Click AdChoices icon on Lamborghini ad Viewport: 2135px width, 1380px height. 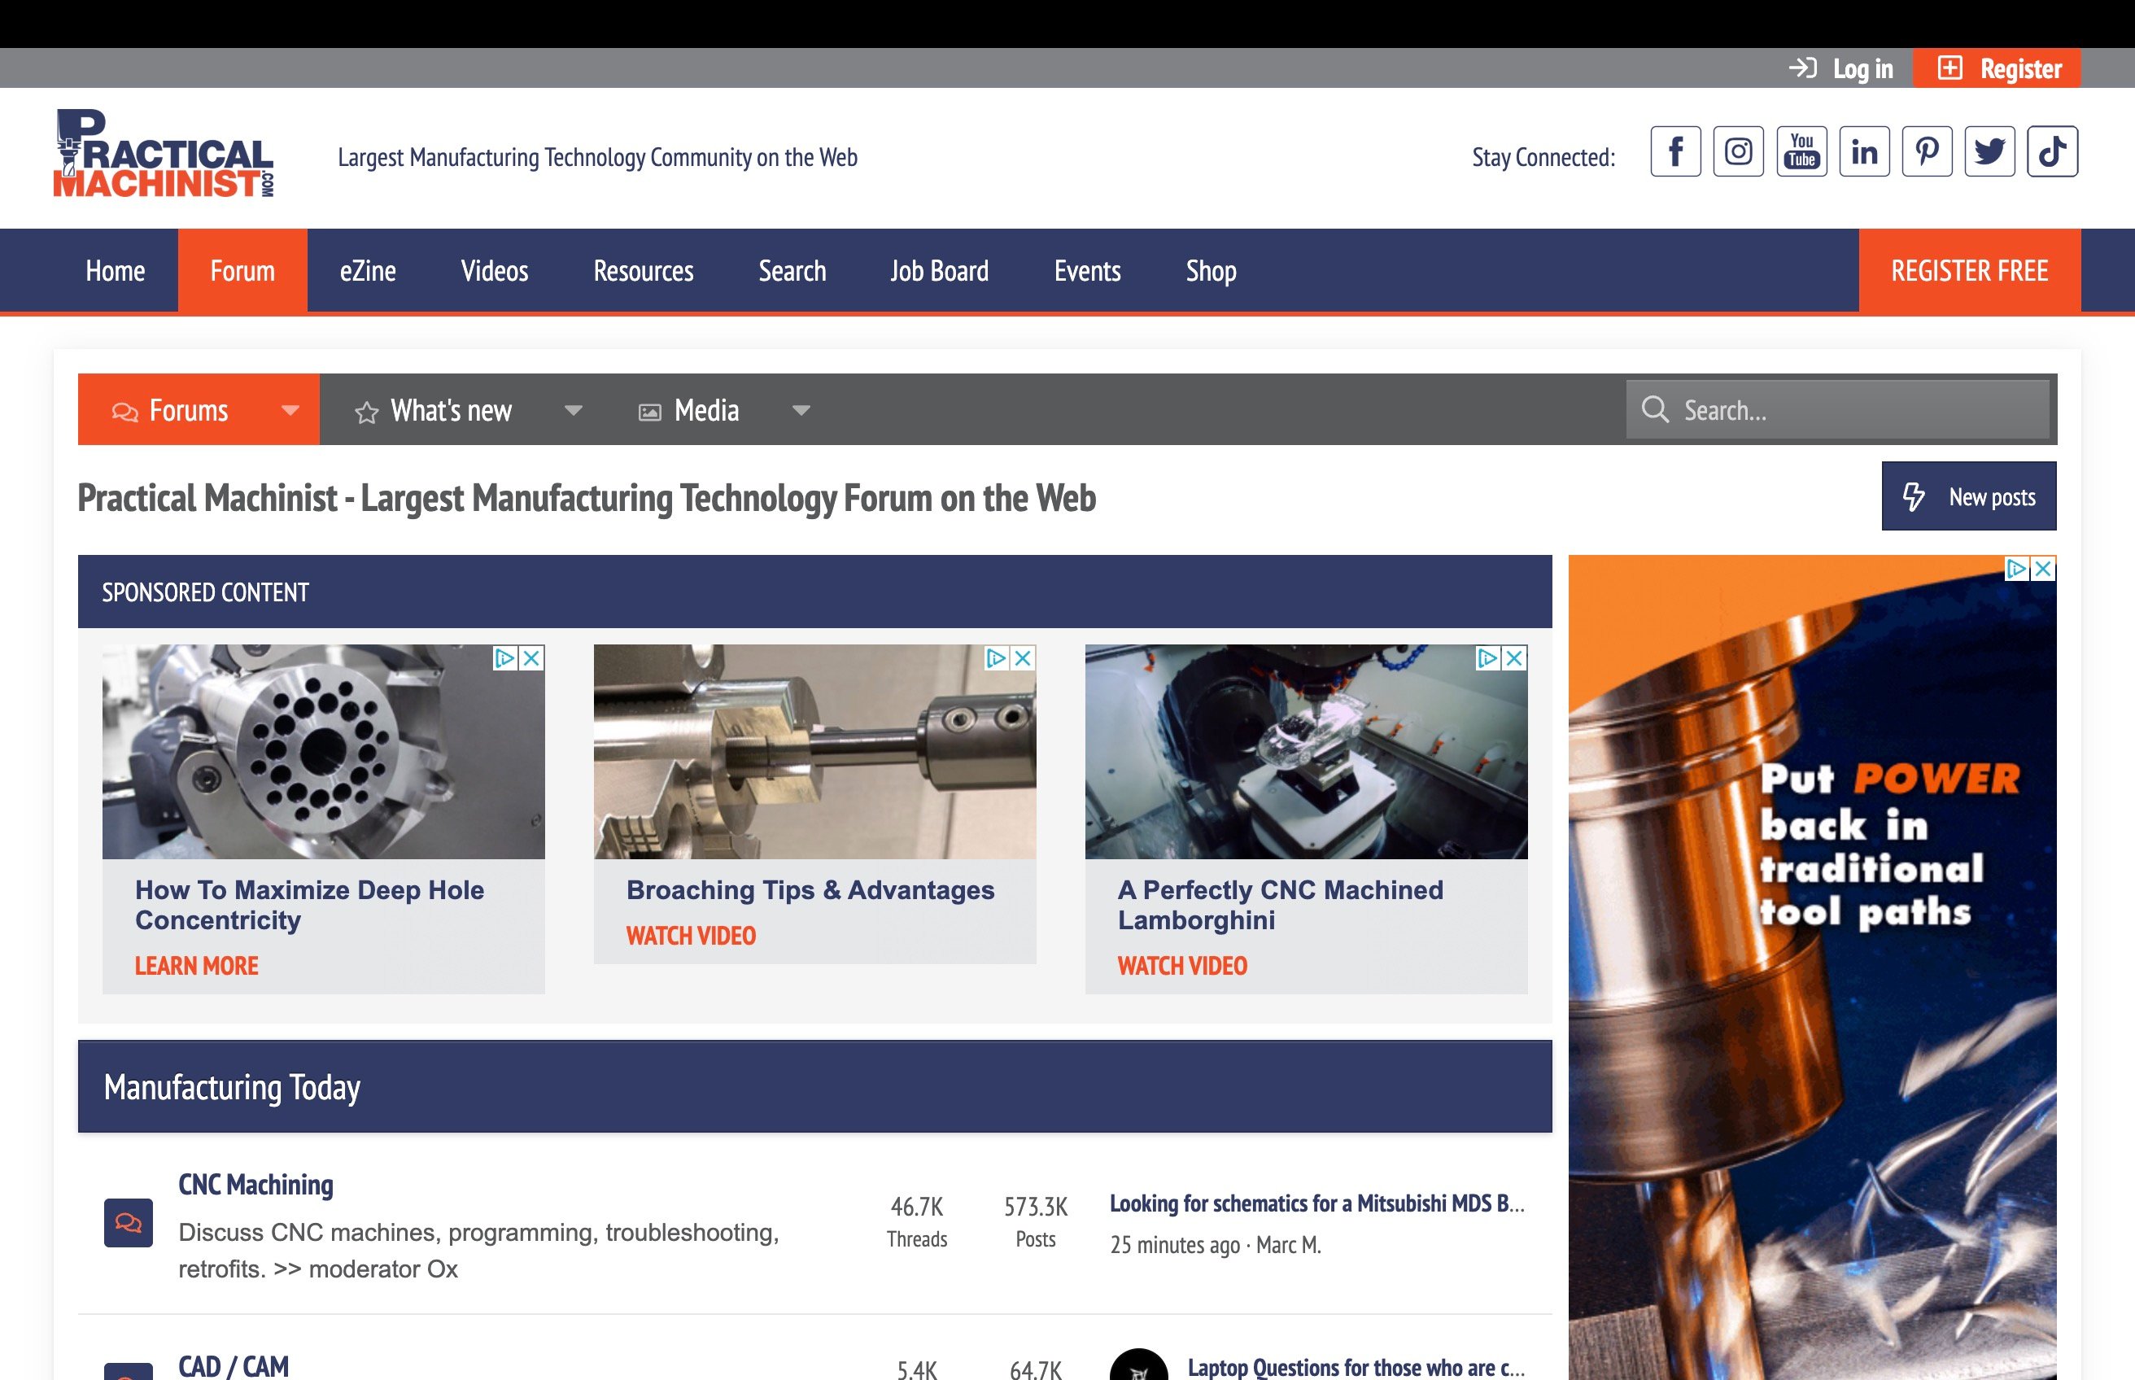coord(1488,658)
